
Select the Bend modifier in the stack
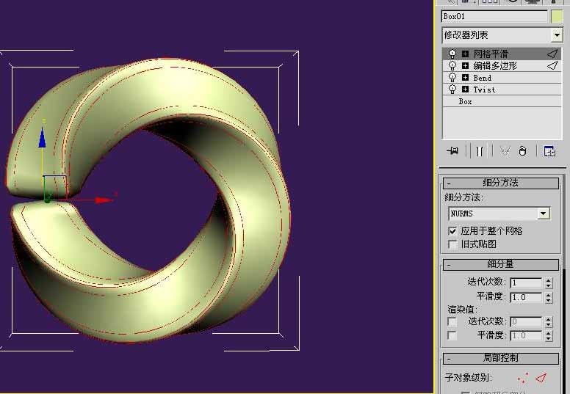(502, 78)
